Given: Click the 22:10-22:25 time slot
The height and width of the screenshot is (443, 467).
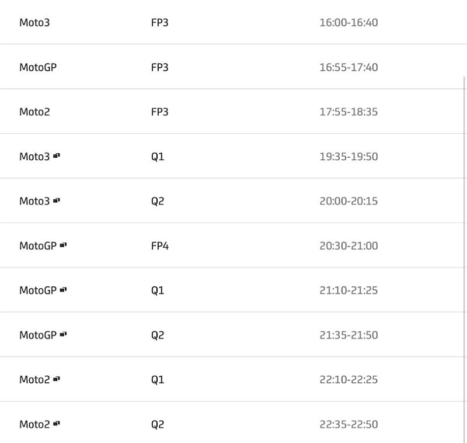Looking at the screenshot, I should click(x=348, y=379).
